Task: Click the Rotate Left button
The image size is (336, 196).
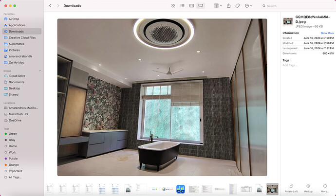Action: click(x=291, y=188)
